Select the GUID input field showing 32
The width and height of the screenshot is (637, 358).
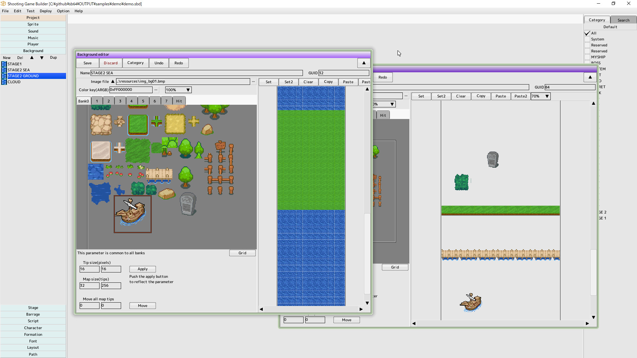click(343, 73)
